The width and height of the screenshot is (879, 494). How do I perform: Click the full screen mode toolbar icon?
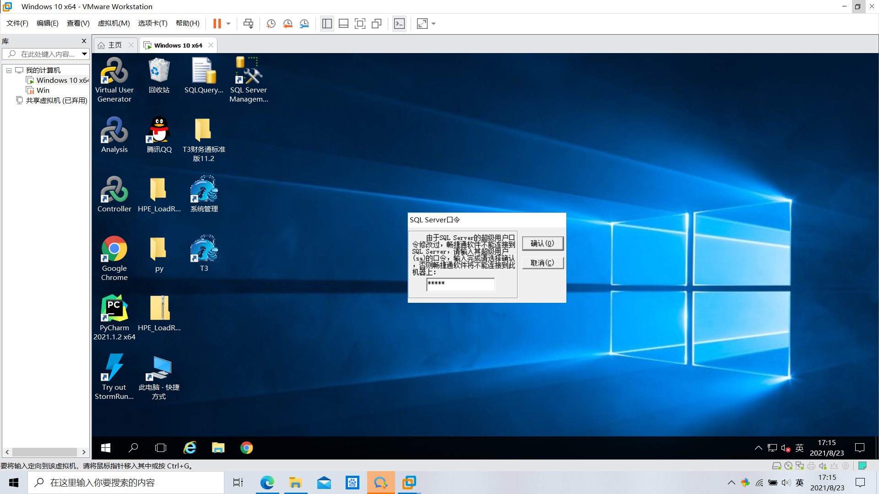click(360, 23)
